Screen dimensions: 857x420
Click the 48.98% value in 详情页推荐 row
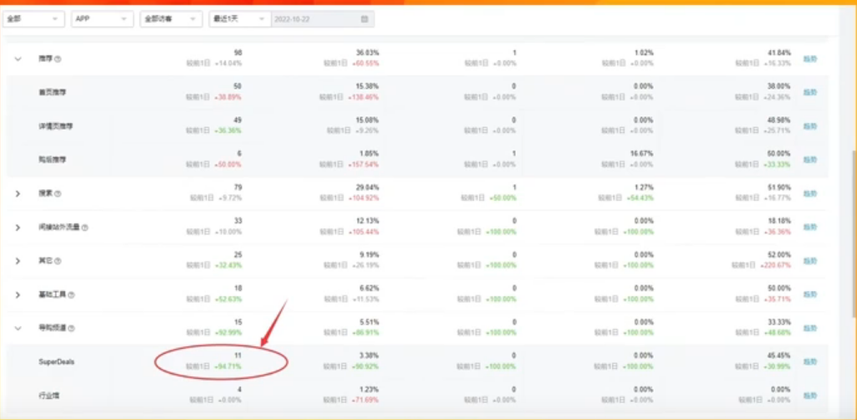(778, 120)
